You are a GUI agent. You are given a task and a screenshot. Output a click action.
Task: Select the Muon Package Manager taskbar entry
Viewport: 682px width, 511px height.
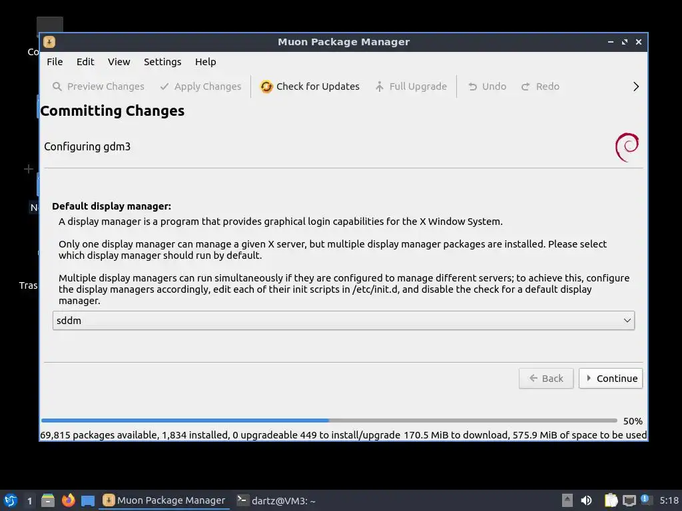point(165,500)
